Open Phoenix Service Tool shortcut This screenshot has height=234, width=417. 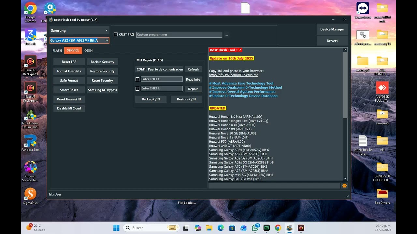(30, 171)
